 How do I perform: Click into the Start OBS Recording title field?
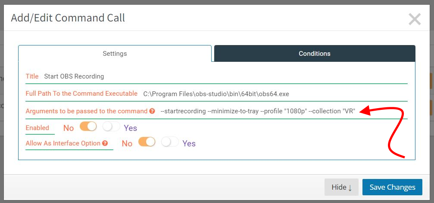tap(225, 76)
